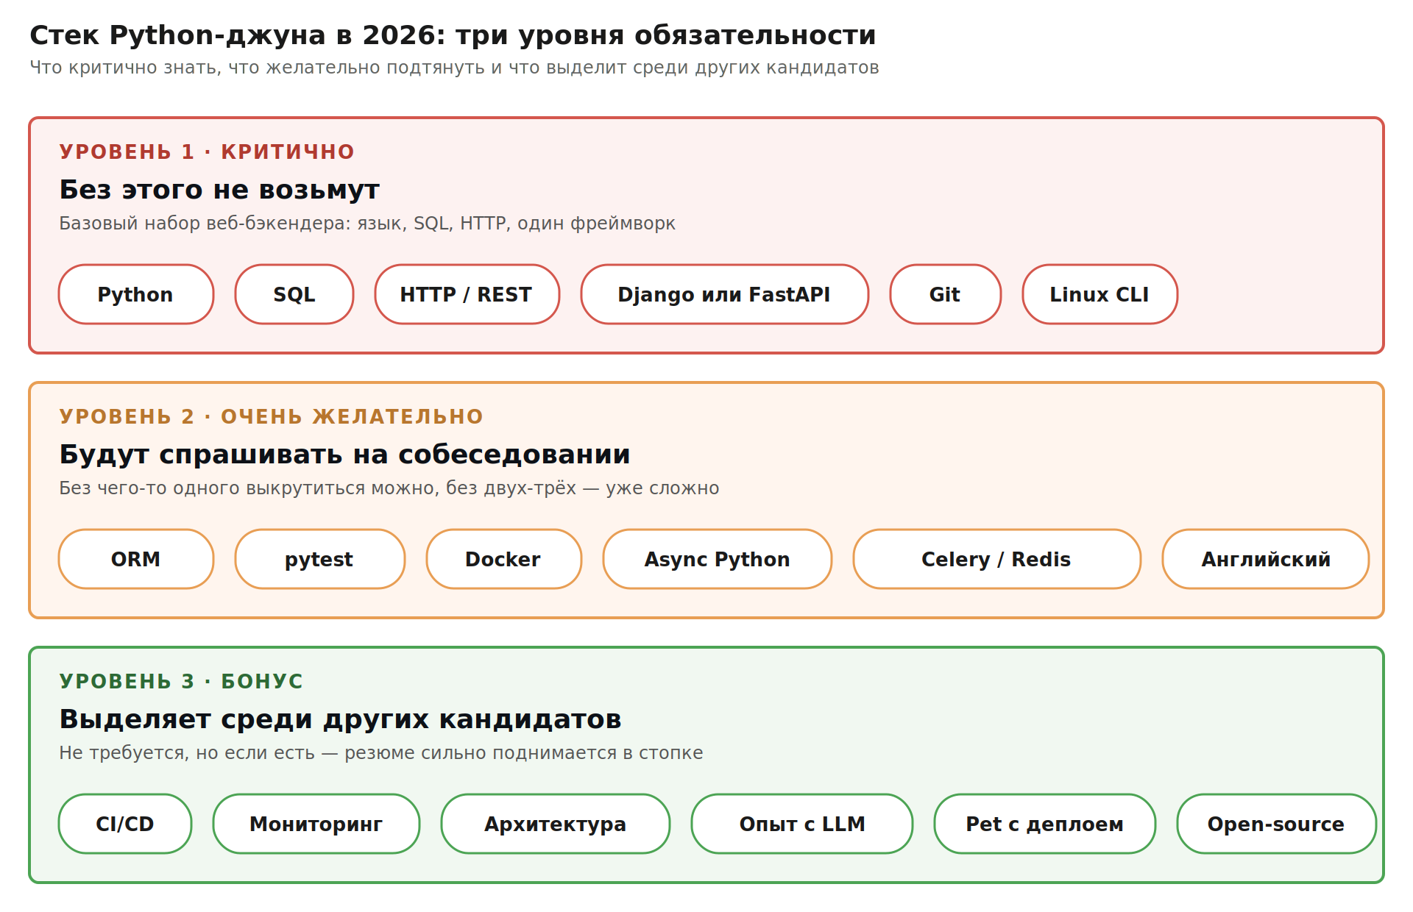Choose the Django или FastAPI pill
1413x912 pixels.
click(725, 294)
